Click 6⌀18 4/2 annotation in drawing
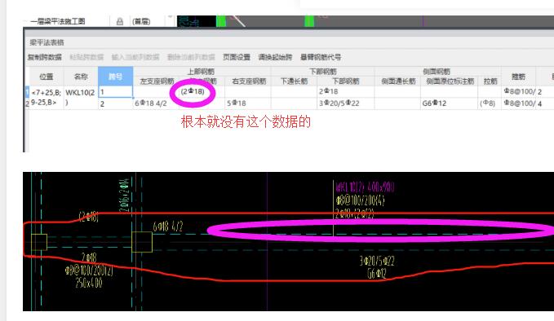This screenshot has width=554, height=321. (168, 226)
